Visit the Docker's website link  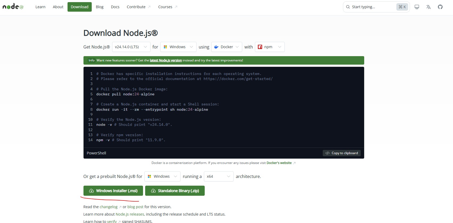[x=279, y=163]
